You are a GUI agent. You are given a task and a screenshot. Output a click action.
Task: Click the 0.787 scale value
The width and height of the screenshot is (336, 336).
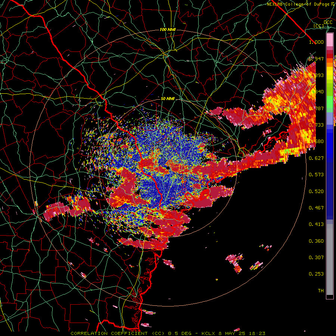click(316, 108)
